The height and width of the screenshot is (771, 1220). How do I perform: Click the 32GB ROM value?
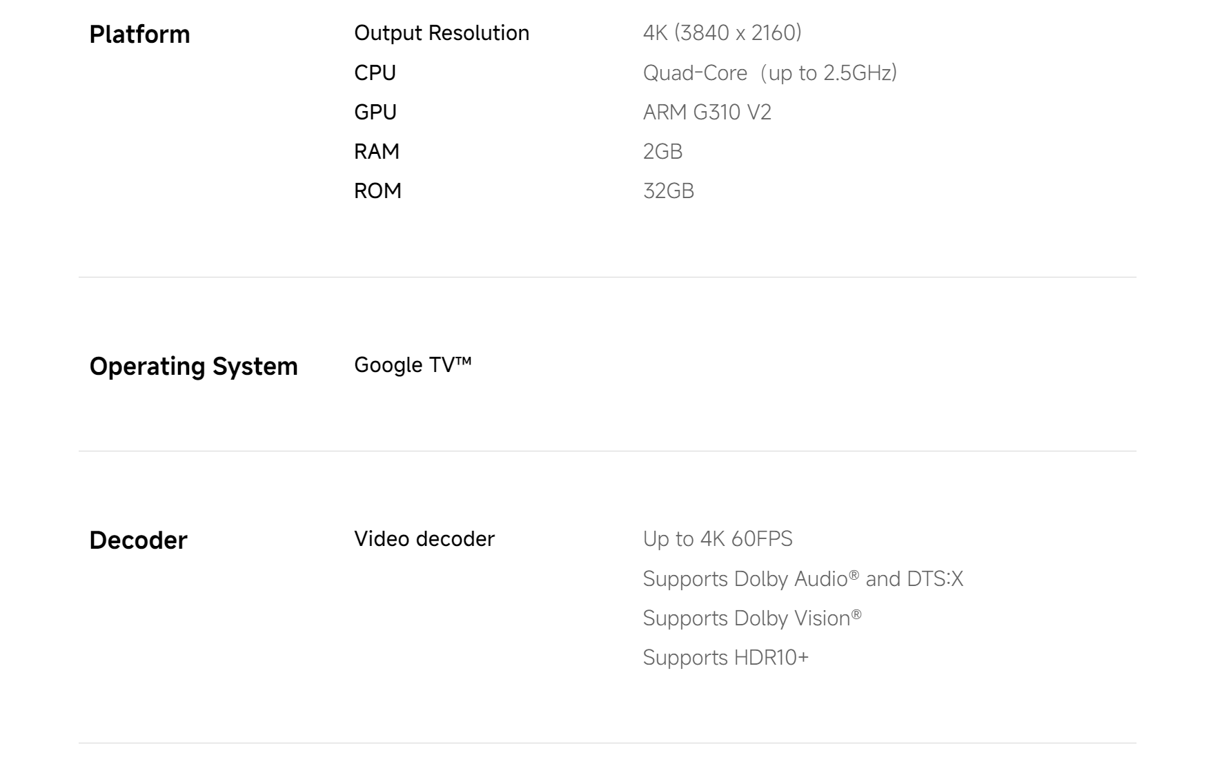[668, 191]
